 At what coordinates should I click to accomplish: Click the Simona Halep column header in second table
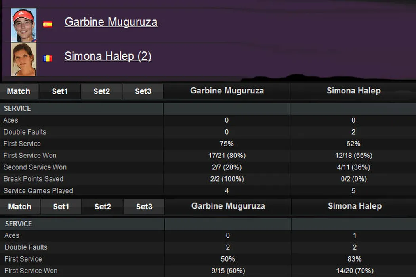(x=355, y=206)
